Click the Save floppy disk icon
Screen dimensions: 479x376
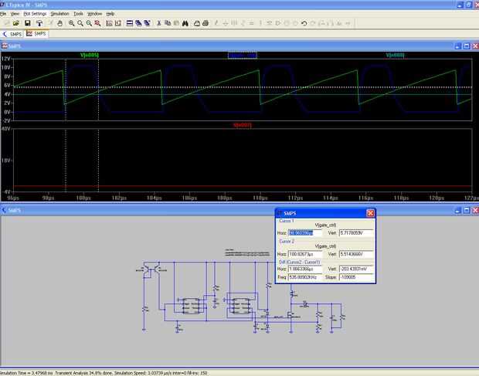(27, 23)
